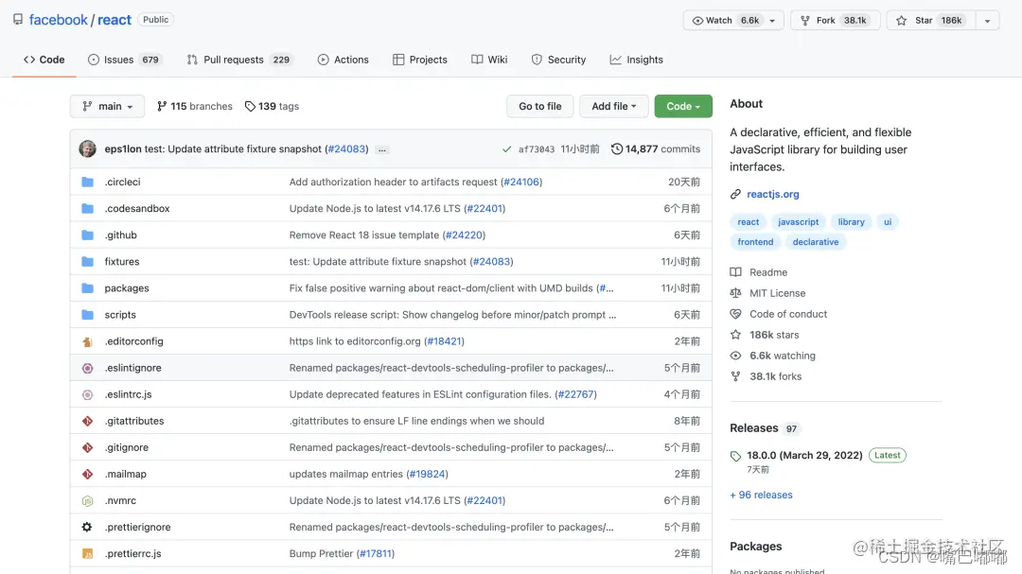Image resolution: width=1022 pixels, height=574 pixels.
Task: Open the 139 tags link
Action: coord(272,106)
